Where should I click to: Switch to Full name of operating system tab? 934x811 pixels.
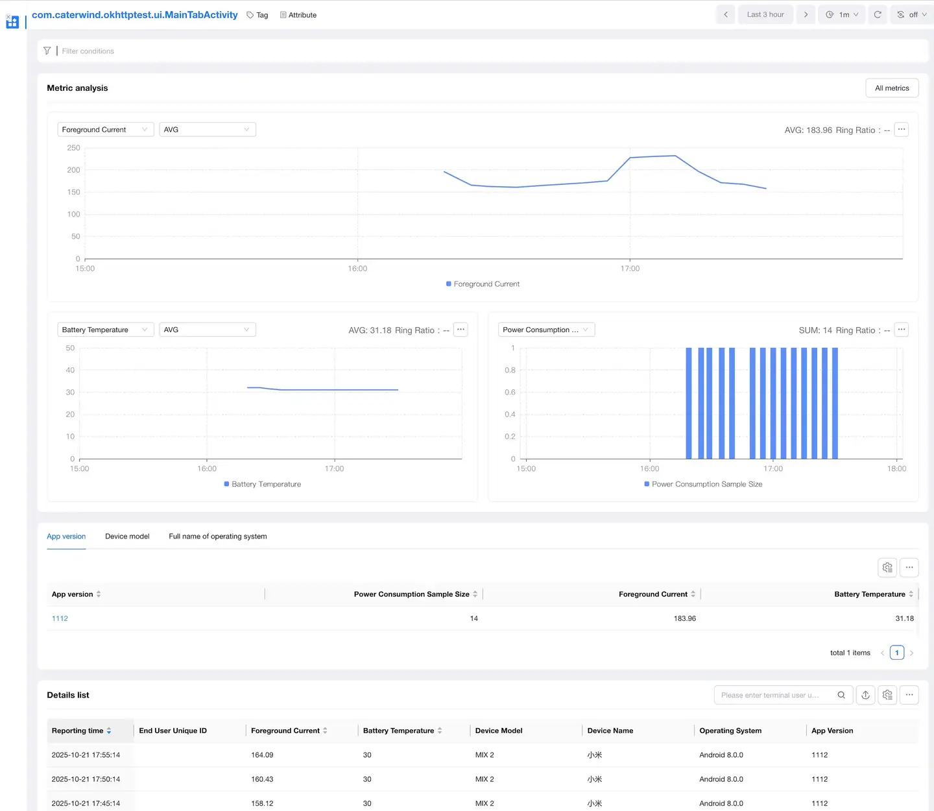[x=218, y=537]
